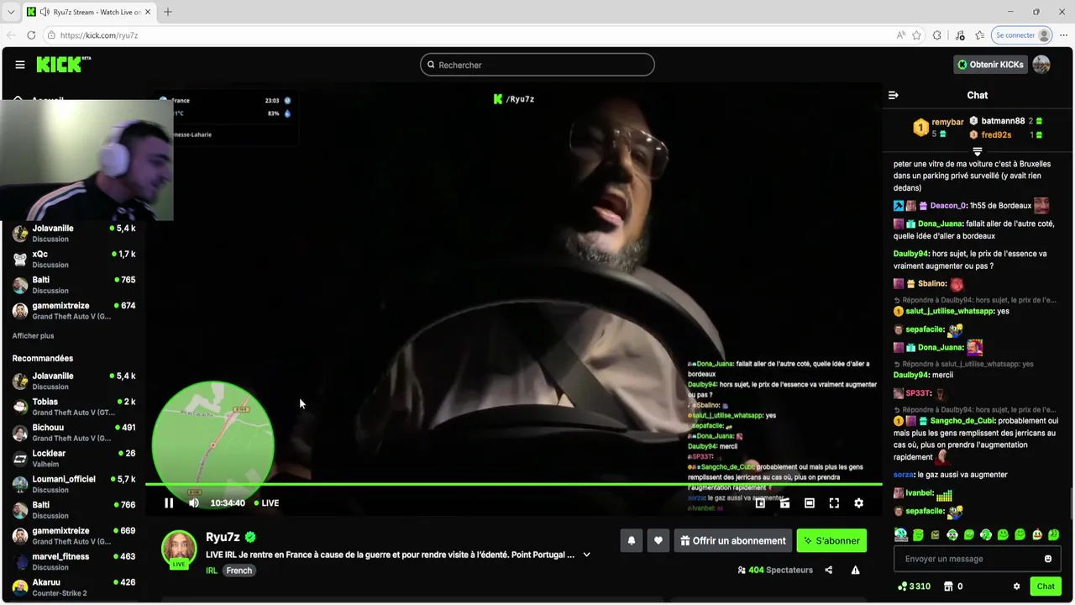Pause the live stream playback
The height and width of the screenshot is (605, 1075).
[169, 503]
